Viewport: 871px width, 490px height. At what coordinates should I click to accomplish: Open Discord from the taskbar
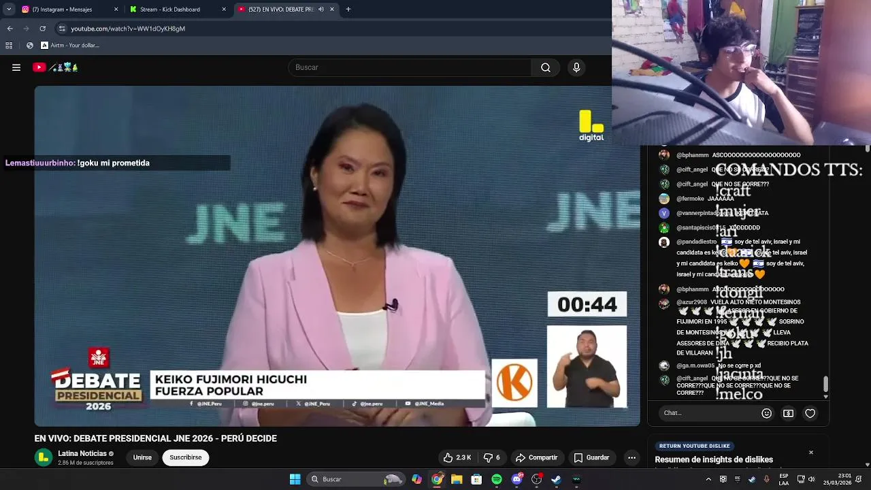tap(516, 479)
